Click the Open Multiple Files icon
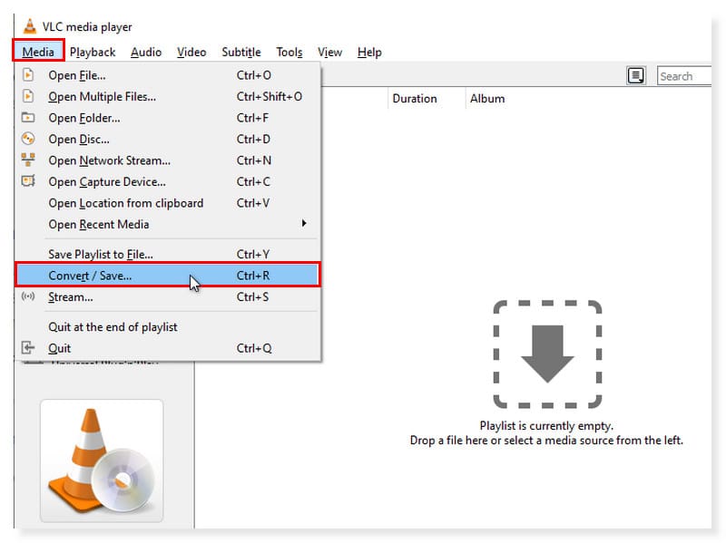 coord(28,95)
